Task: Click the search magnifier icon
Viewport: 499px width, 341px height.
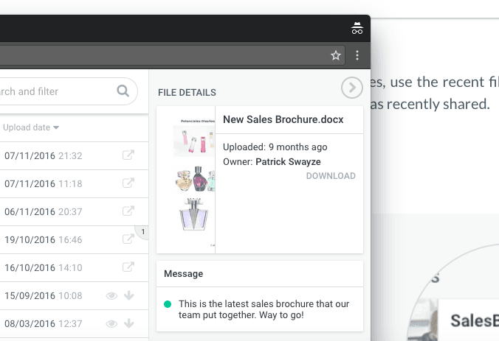Action: (x=123, y=91)
